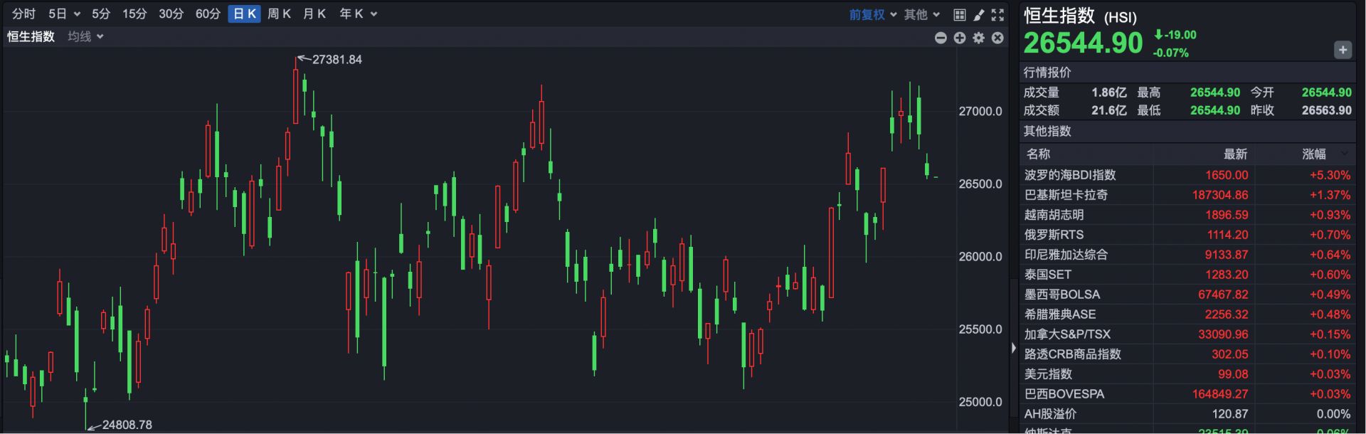The height and width of the screenshot is (434, 1366).
Task: Open the 美元指数 index entry
Action: pyautogui.click(x=1048, y=374)
